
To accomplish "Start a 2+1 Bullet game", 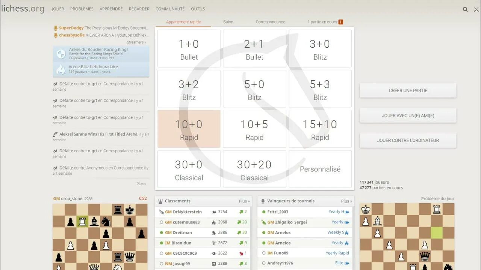I will 254,49.
